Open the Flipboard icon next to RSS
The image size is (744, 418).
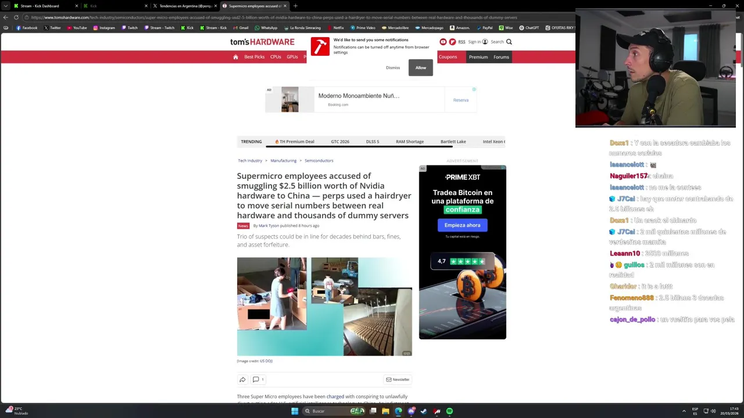pos(452,42)
